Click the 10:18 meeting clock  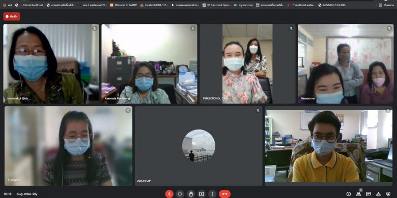click(8, 194)
